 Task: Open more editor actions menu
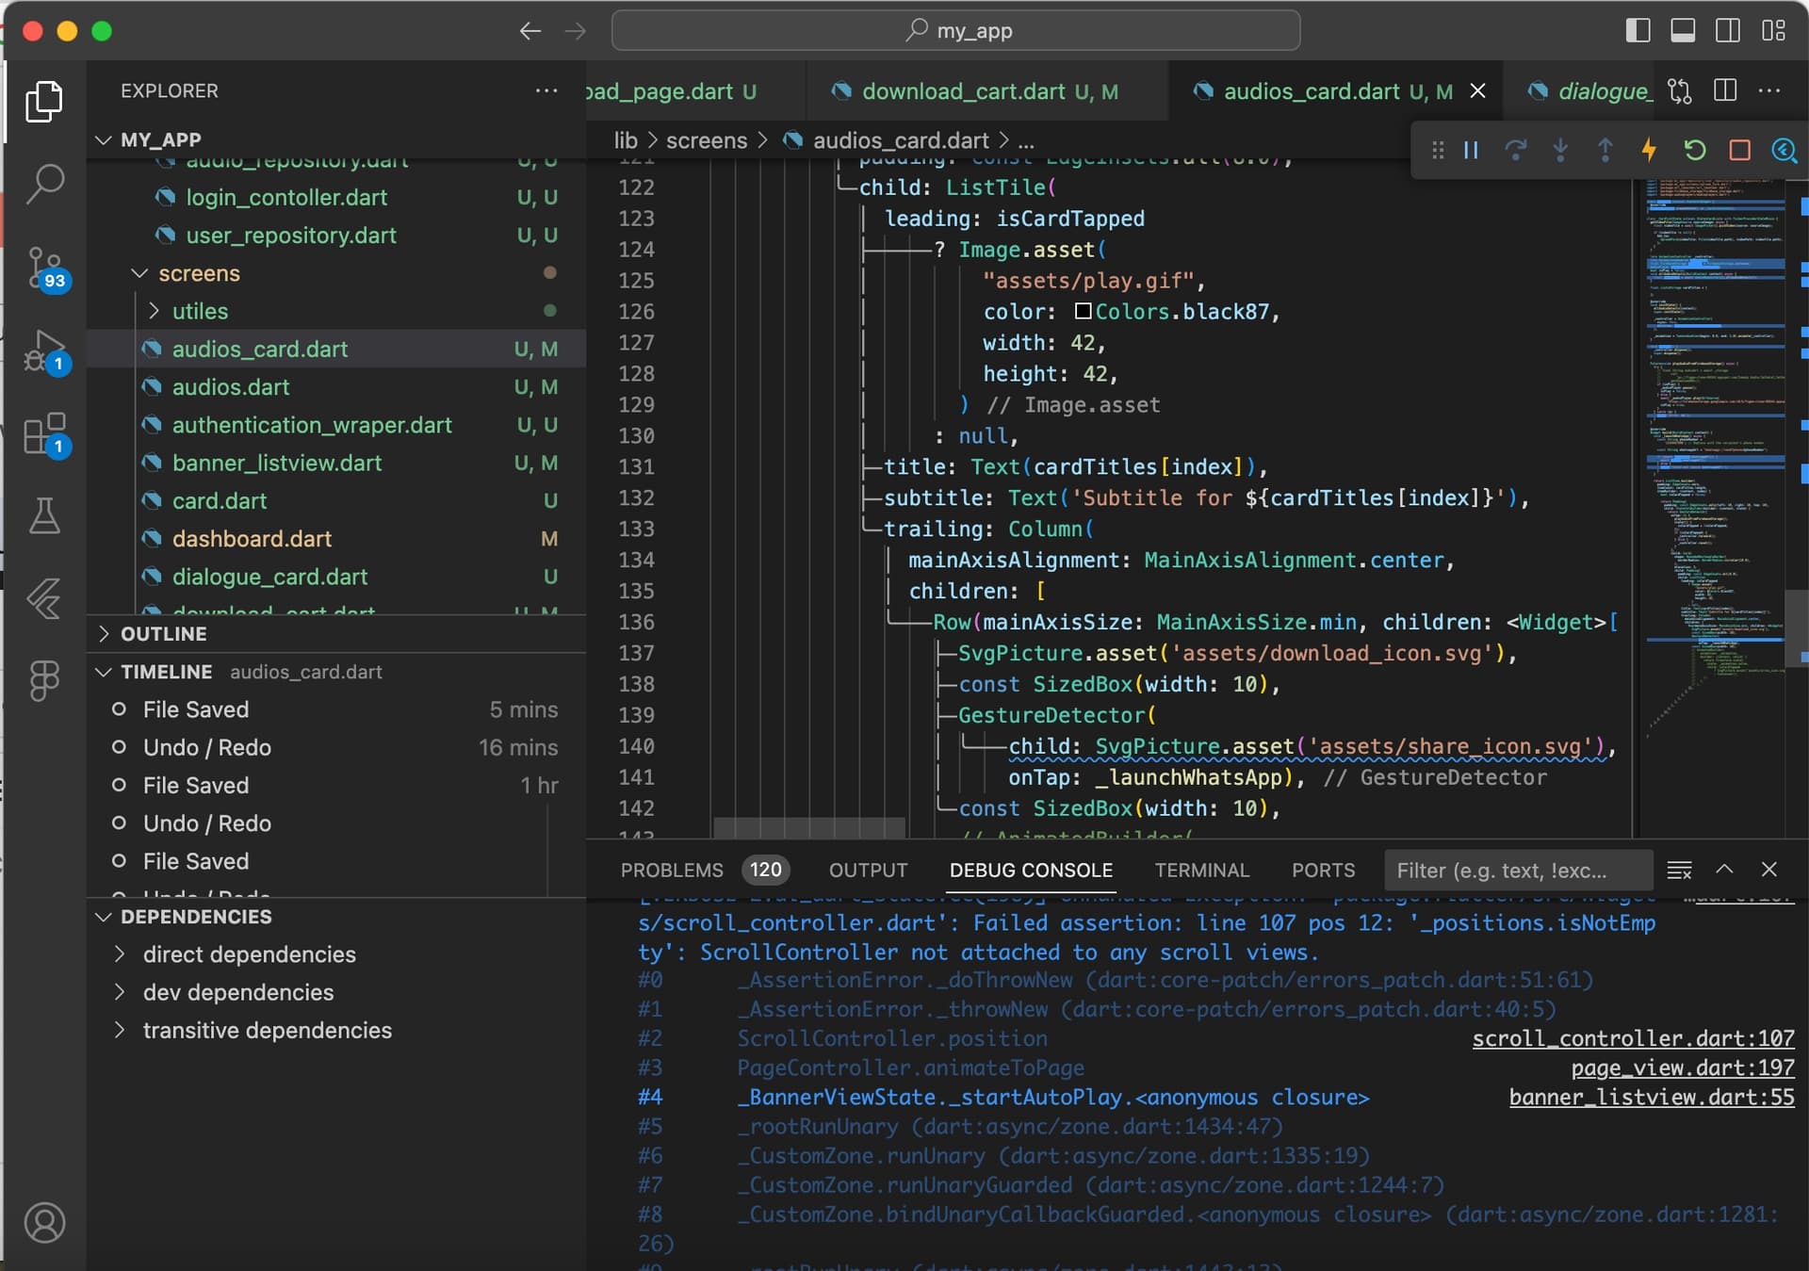[x=1769, y=91]
